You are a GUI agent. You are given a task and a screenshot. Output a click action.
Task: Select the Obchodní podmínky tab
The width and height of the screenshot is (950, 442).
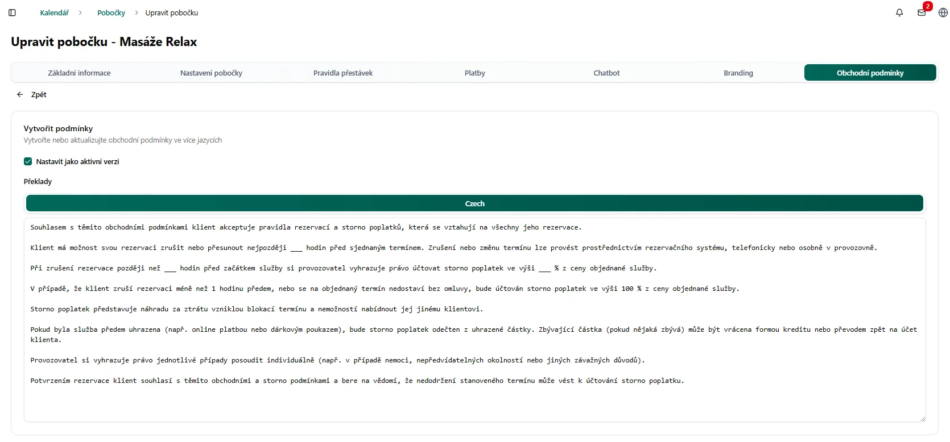870,73
